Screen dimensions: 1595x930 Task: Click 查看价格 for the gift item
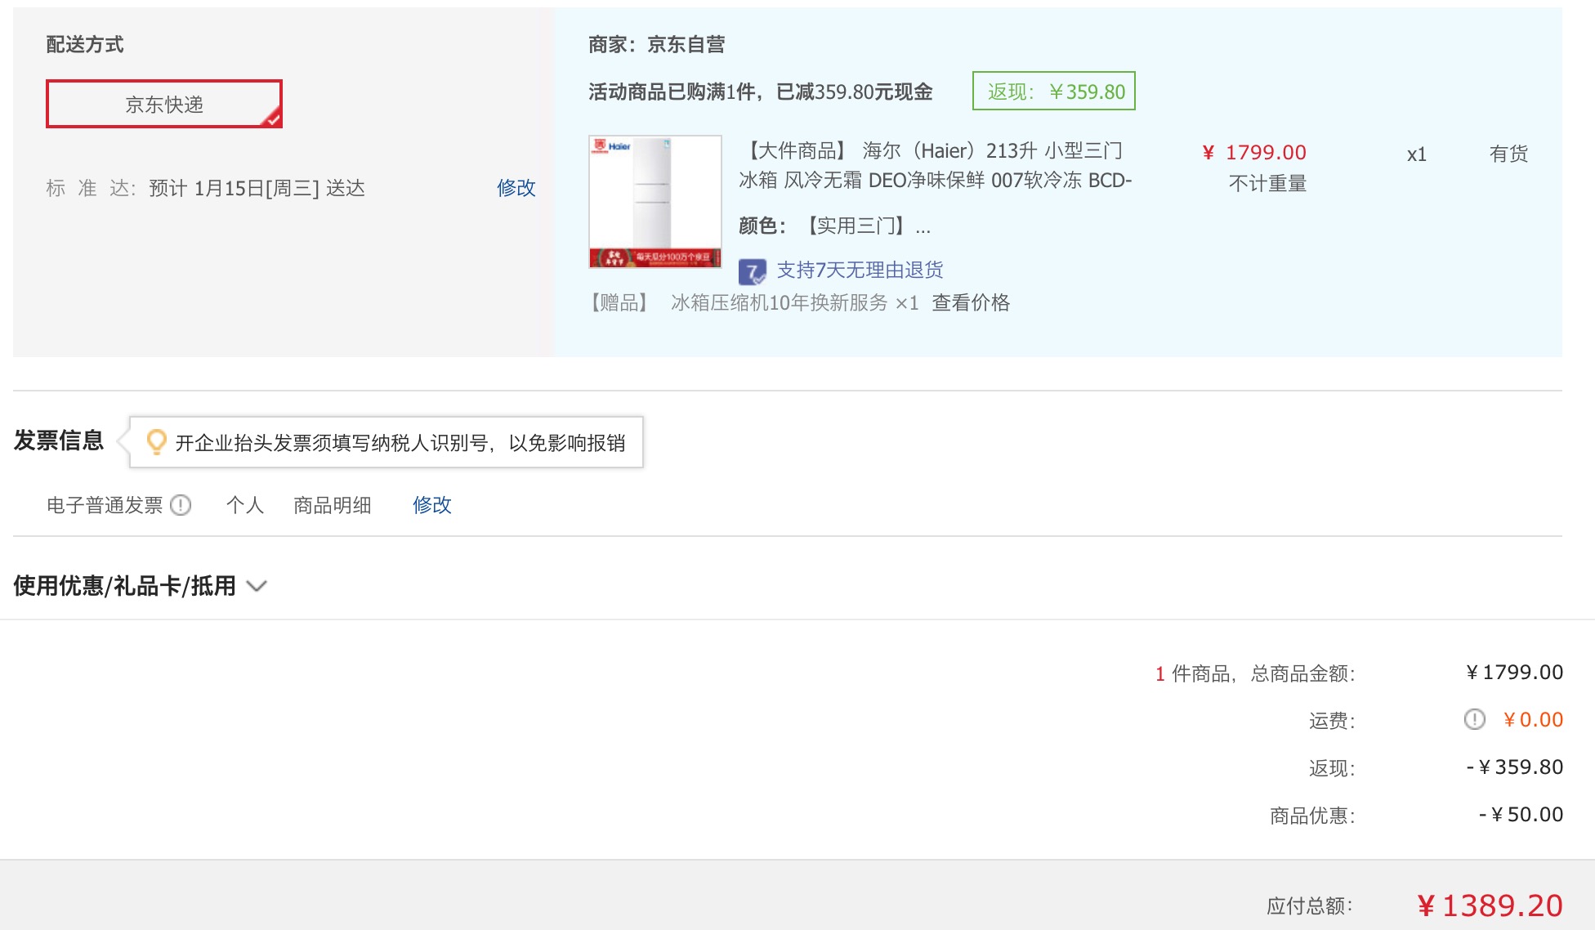(971, 303)
